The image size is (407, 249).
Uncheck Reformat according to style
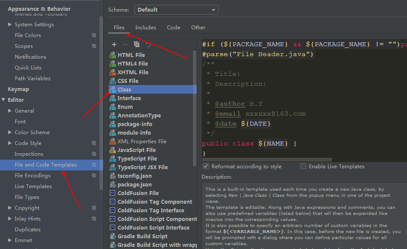click(206, 166)
